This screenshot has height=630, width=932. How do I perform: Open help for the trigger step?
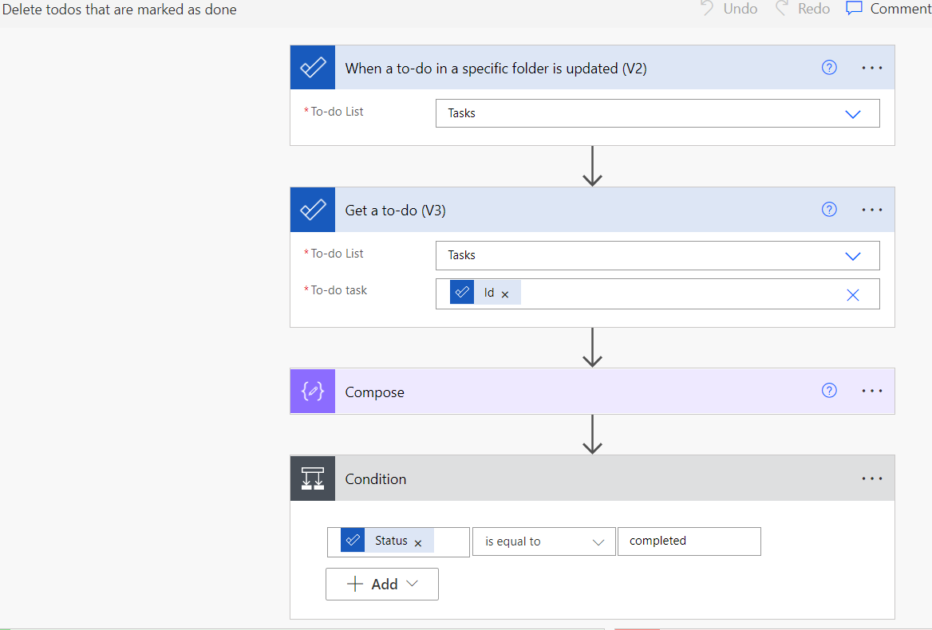point(829,68)
